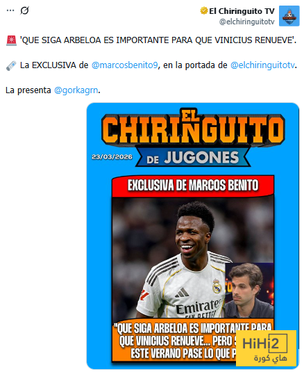Open the @marcosbenito9 mention

click(x=124, y=65)
